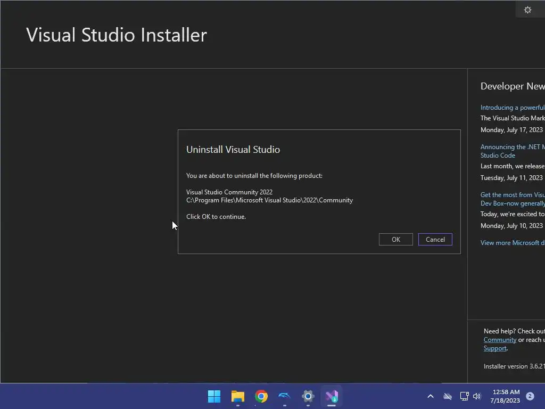The image size is (545, 409).
Task: Click 'Installer version 3.6.21' text
Action: click(x=514, y=366)
